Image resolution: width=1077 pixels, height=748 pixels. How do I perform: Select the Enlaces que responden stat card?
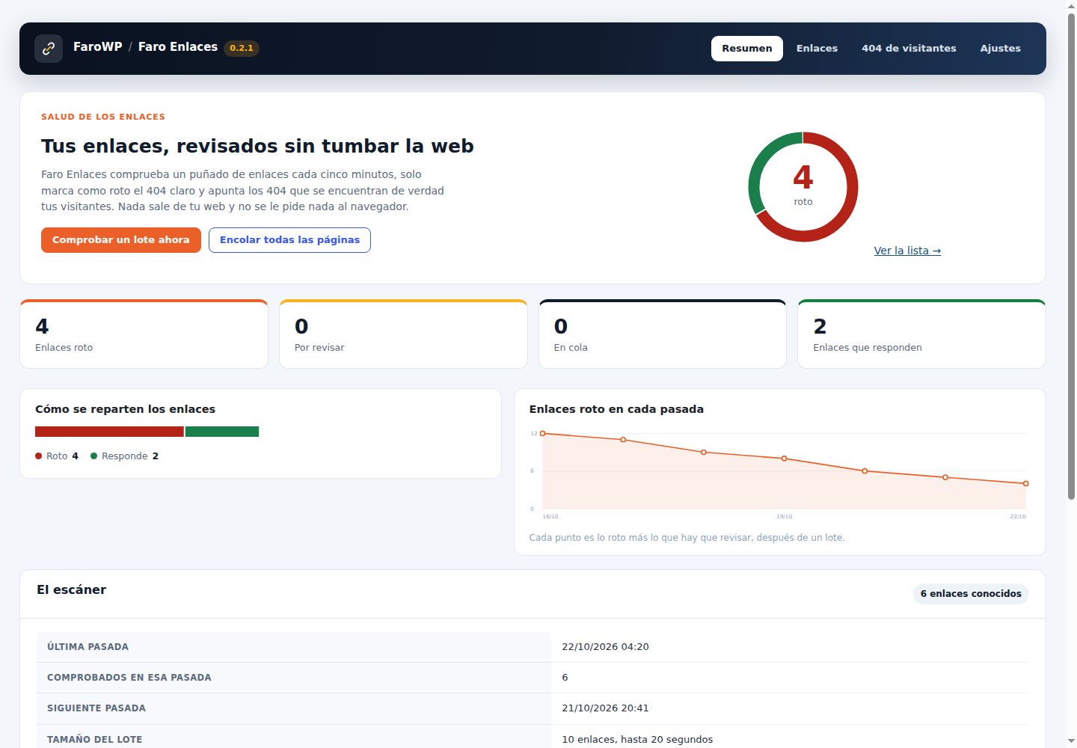pos(921,334)
